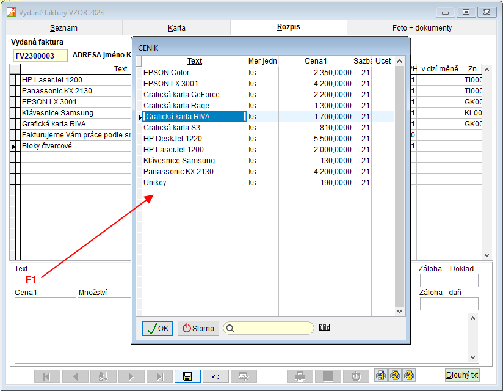
Task: Click the 2 350,0000 price cell
Action: click(x=316, y=73)
